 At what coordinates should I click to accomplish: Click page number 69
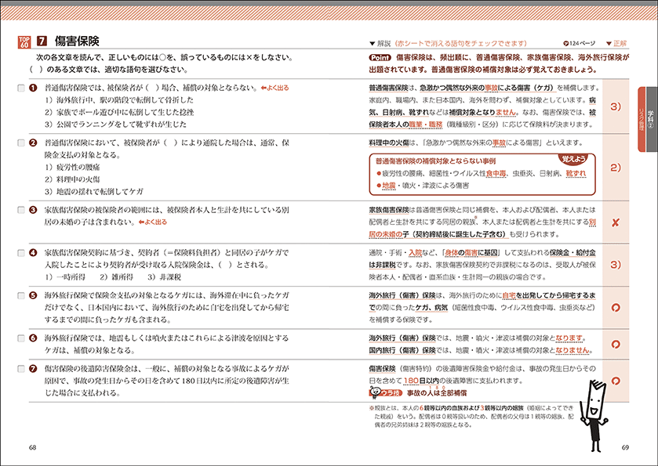point(625,447)
